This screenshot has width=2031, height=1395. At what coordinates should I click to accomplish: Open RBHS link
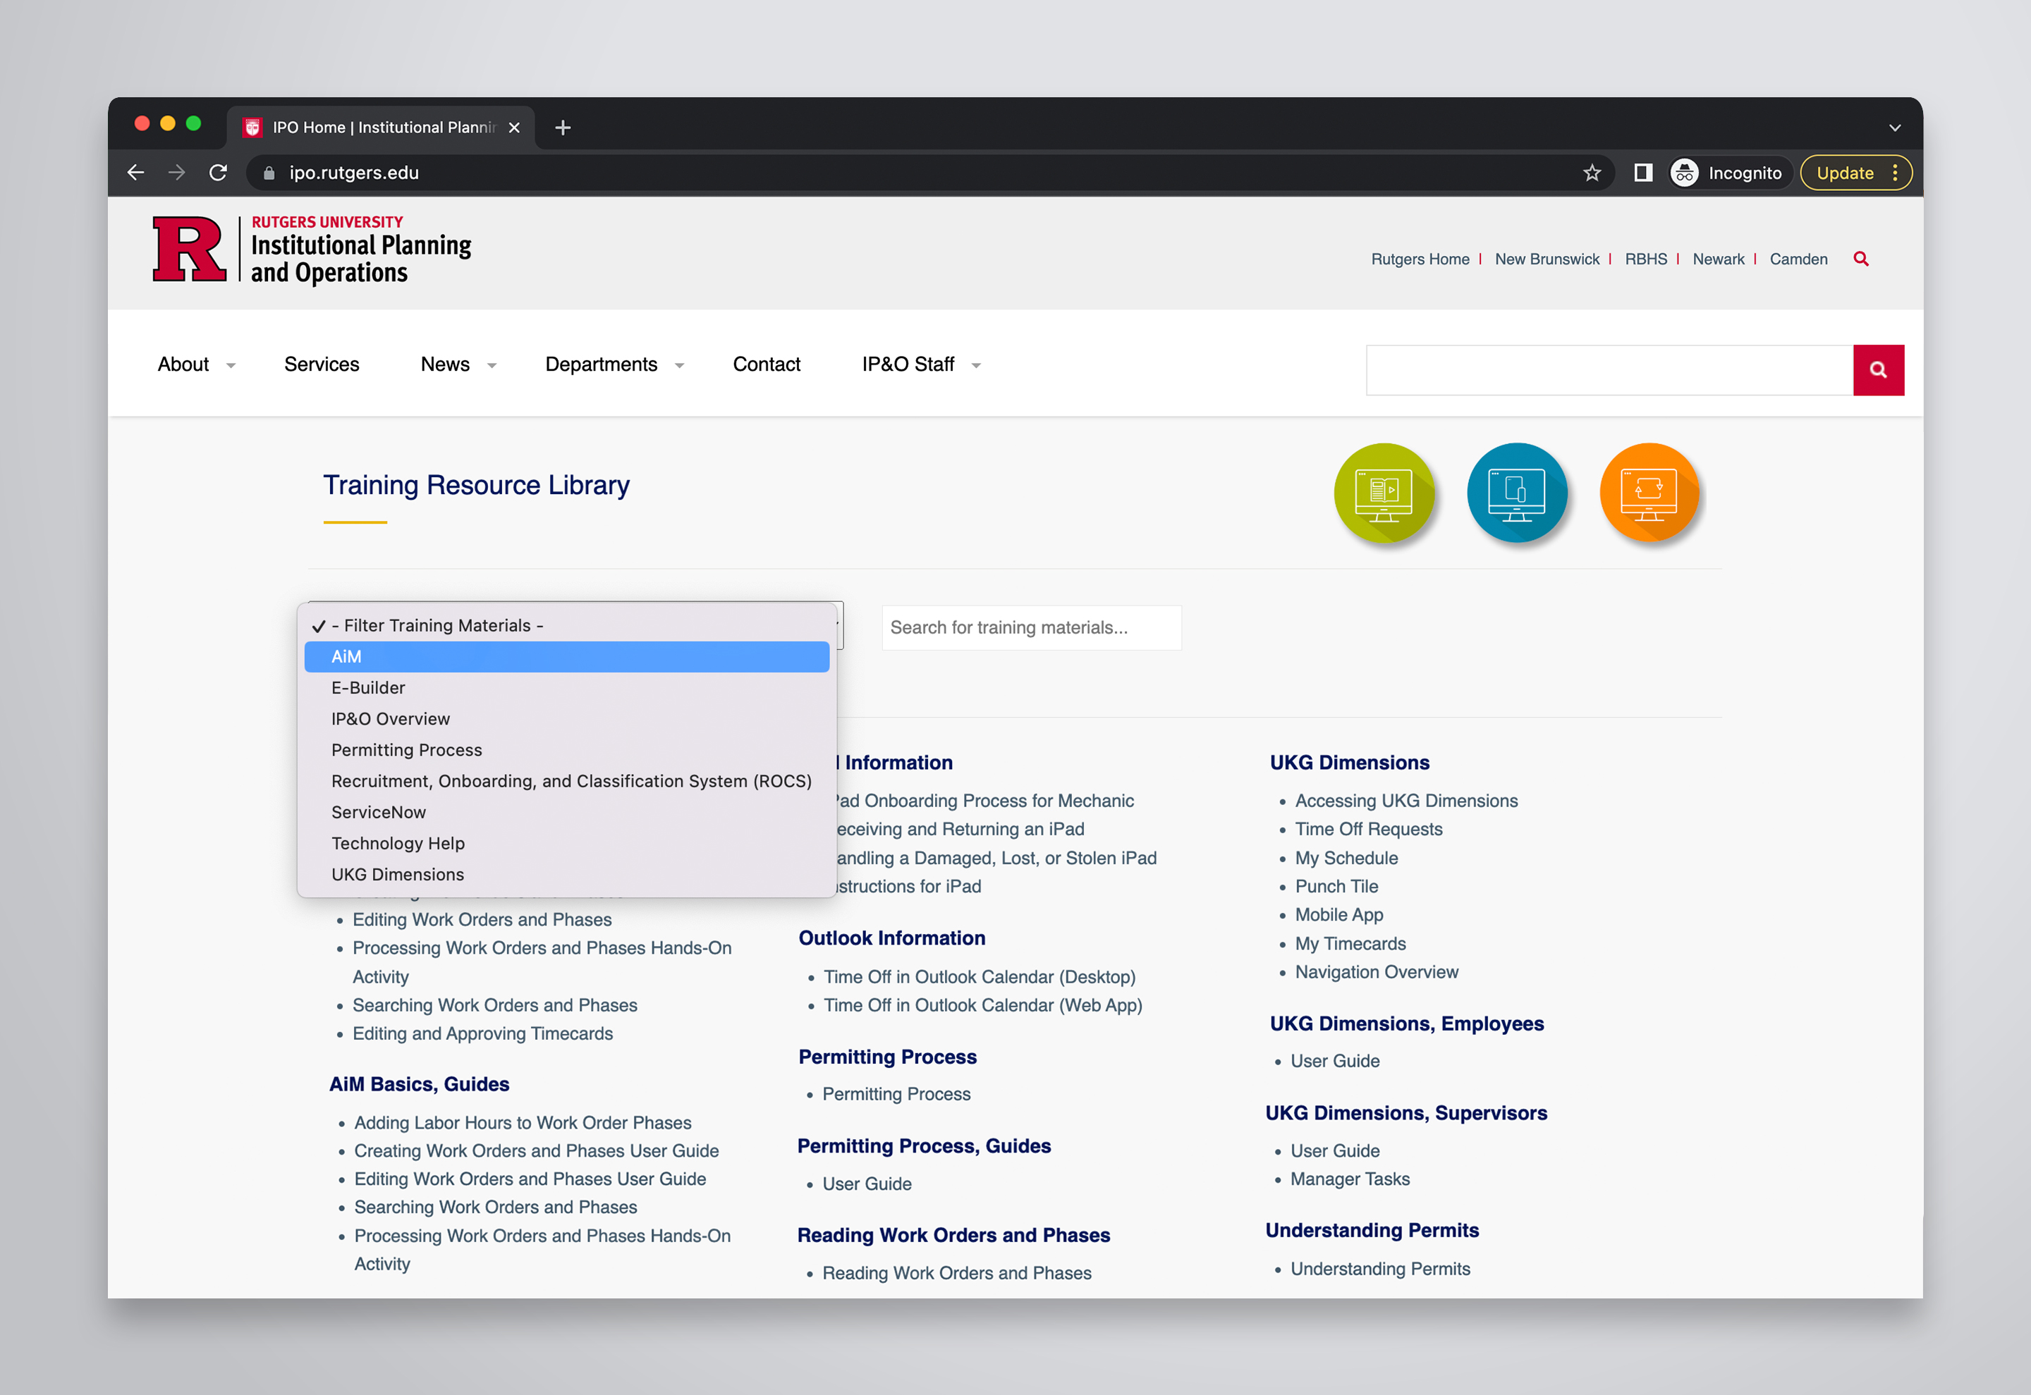pyautogui.click(x=1645, y=259)
